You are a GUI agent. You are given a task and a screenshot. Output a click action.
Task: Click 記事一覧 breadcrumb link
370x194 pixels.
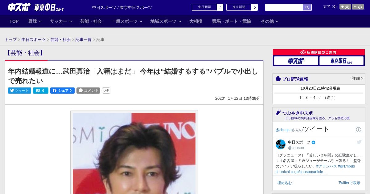point(84,40)
